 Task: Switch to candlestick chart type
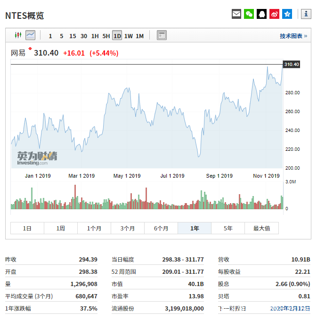pos(18,35)
